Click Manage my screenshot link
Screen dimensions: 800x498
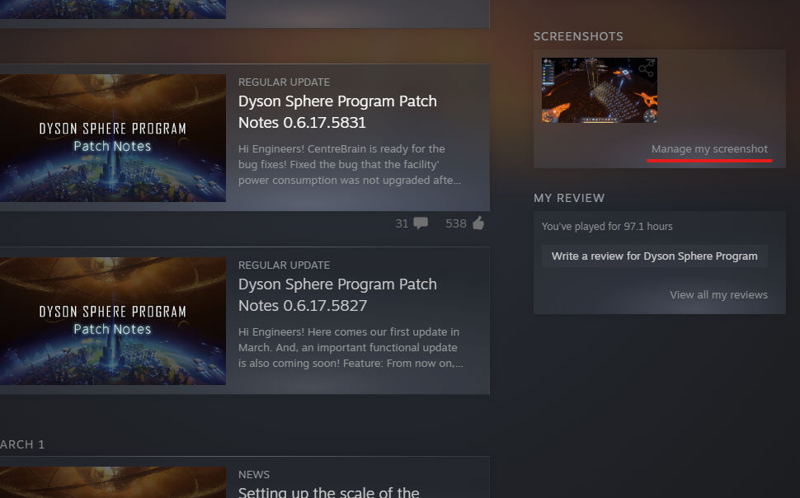(709, 149)
